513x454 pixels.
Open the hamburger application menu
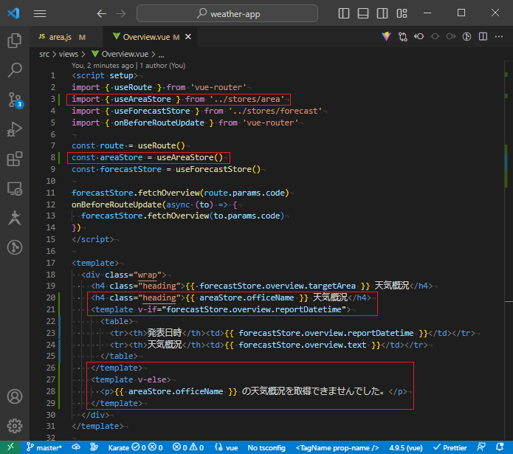point(40,13)
